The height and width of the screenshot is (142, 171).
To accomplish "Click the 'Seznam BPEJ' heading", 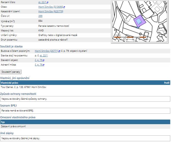I will (8, 106).
